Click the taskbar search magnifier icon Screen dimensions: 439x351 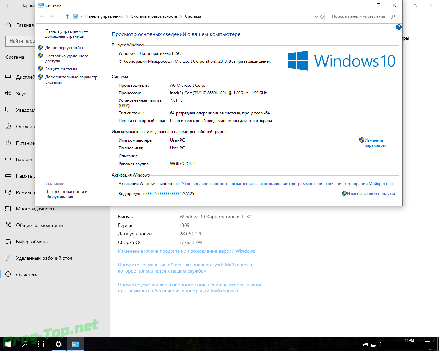coord(25,344)
